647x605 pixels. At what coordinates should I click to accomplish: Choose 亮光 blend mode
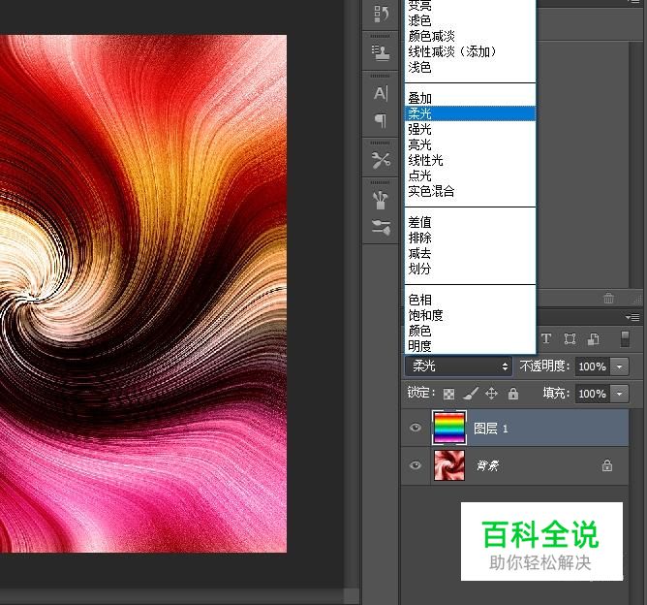coord(470,144)
